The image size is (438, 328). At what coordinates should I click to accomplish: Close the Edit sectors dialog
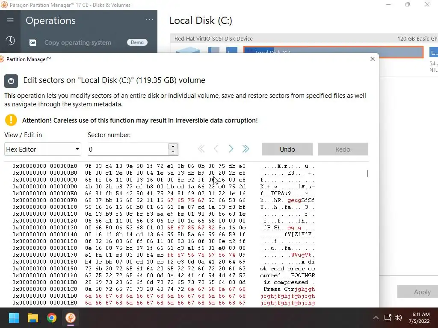[x=373, y=59]
